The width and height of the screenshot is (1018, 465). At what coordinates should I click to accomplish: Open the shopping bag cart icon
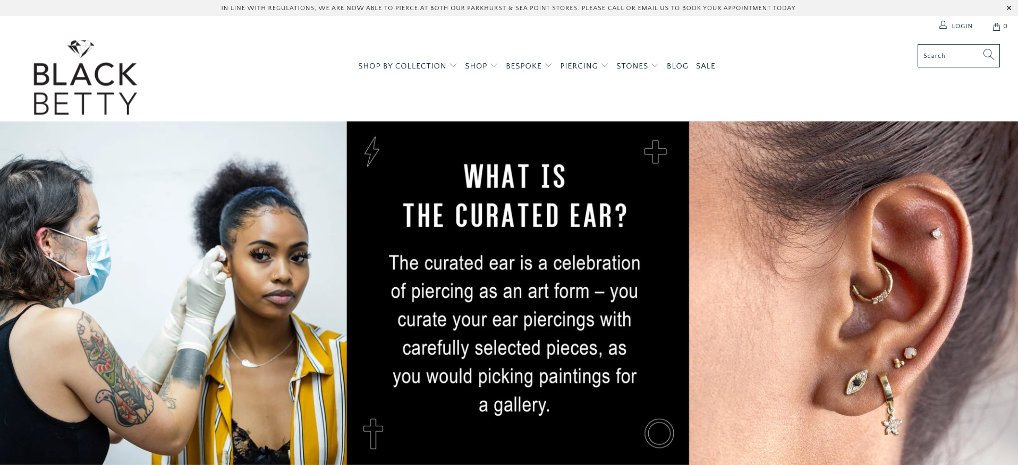996,27
